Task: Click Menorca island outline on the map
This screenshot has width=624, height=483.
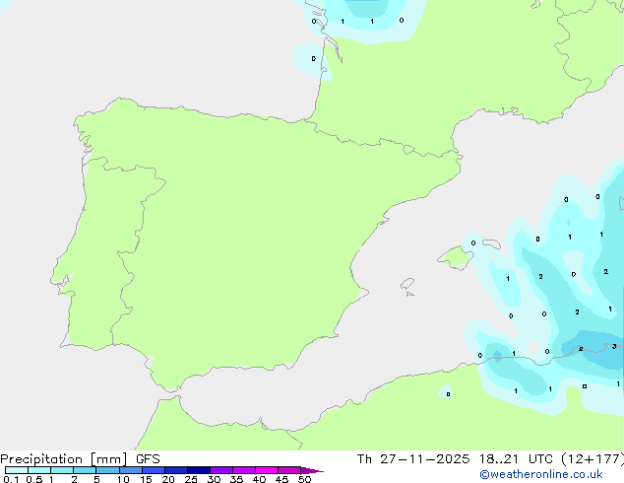Action: click(492, 243)
